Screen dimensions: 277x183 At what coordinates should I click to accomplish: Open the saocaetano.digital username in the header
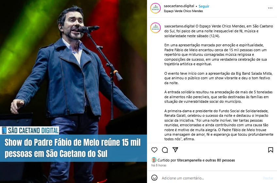click(x=179, y=6)
